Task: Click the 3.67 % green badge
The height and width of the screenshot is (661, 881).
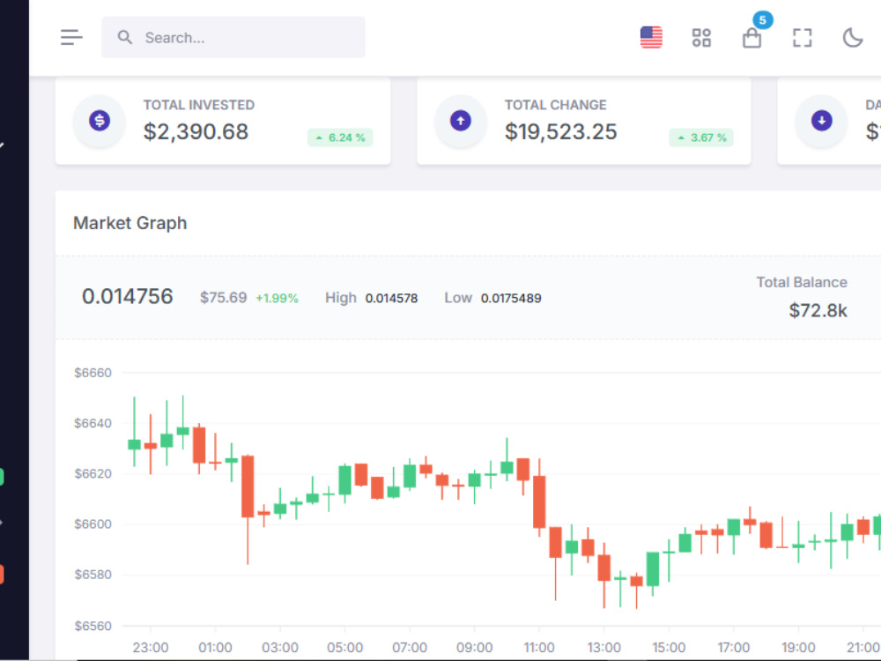Action: (x=701, y=137)
